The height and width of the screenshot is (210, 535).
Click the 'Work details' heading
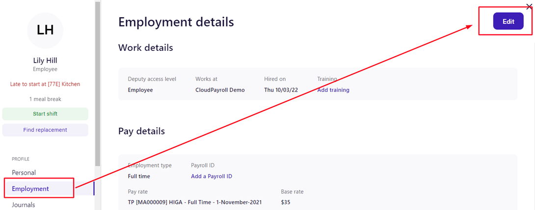pos(146,47)
